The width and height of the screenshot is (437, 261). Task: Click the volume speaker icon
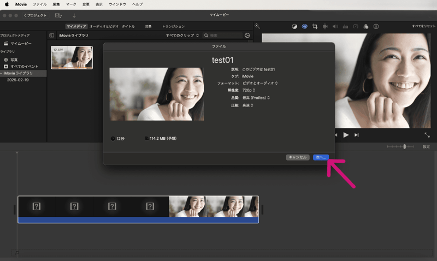click(x=335, y=26)
